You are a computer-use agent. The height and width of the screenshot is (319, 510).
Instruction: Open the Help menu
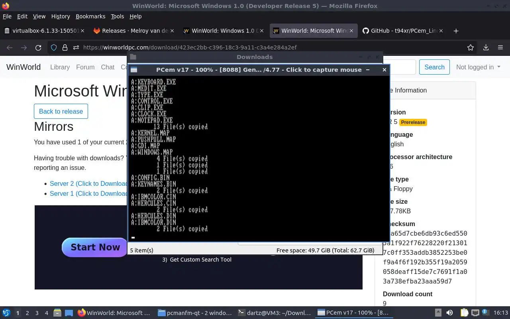(x=135, y=16)
